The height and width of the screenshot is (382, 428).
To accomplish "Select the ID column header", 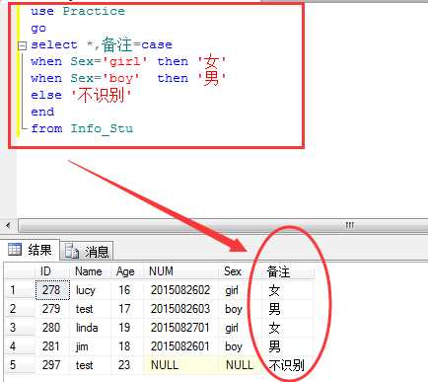I will pyautogui.click(x=52, y=271).
